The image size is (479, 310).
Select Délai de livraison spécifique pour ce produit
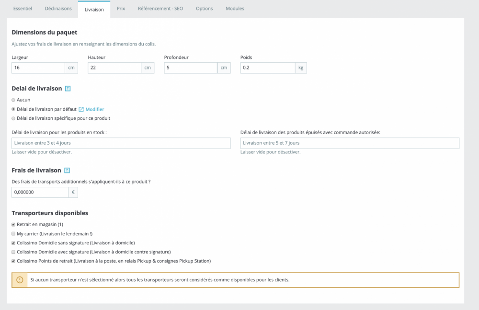[13, 118]
